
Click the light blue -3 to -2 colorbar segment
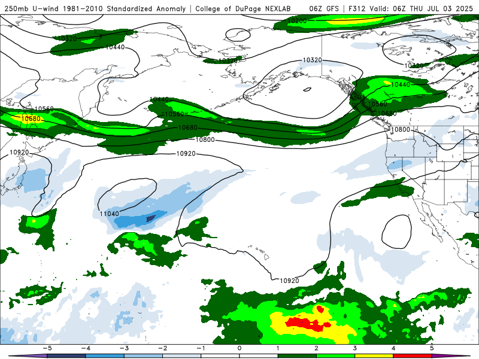click(143, 356)
